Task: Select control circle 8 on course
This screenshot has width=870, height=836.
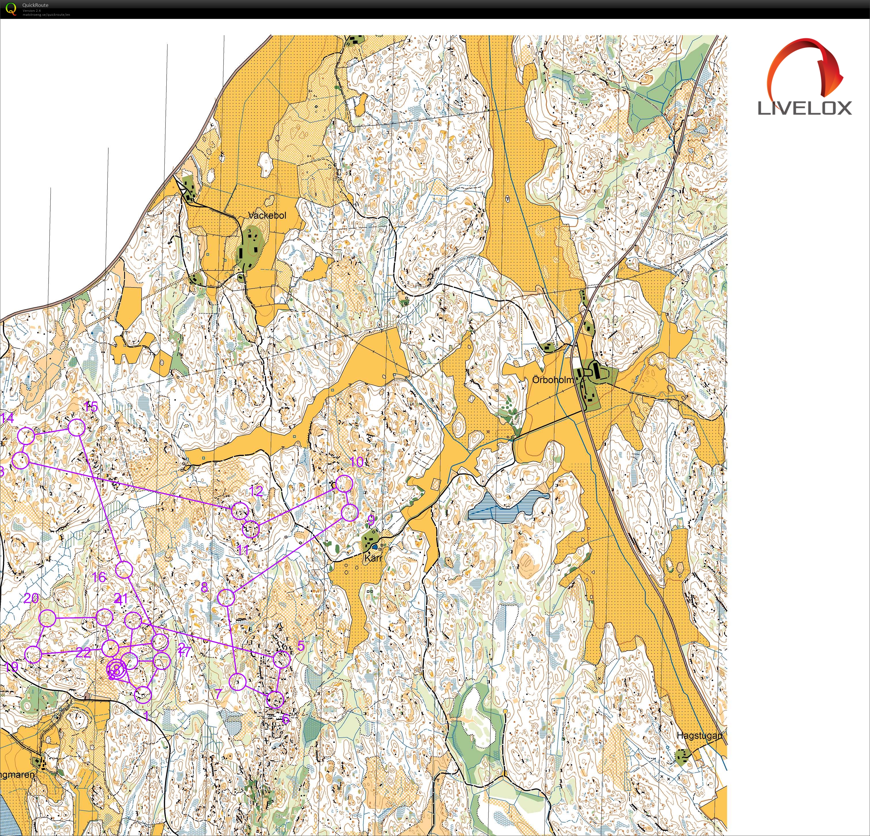Action: 226,598
